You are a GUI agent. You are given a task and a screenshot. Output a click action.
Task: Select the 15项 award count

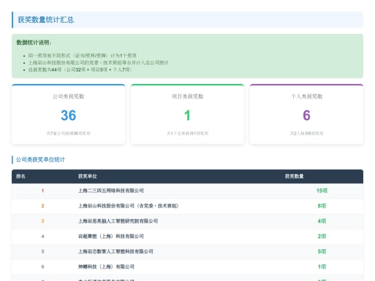pyautogui.click(x=322, y=191)
